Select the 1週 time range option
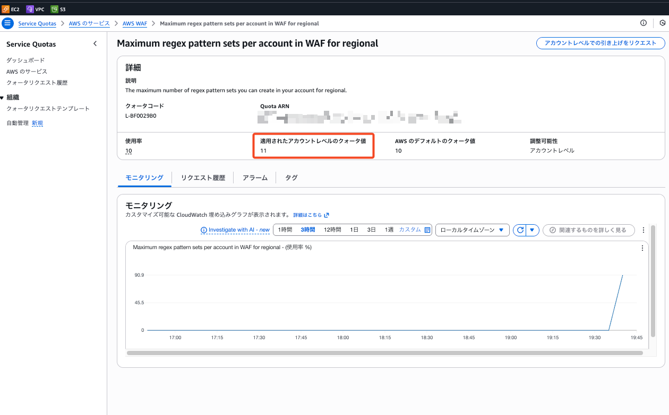The image size is (669, 415). (x=389, y=230)
